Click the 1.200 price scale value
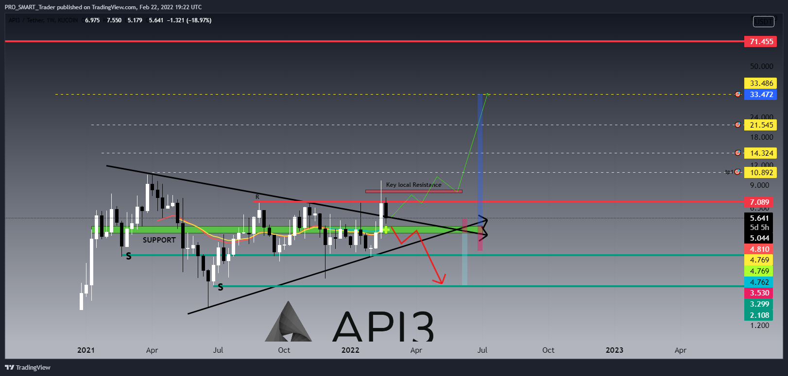The image size is (788, 376). coord(759,326)
